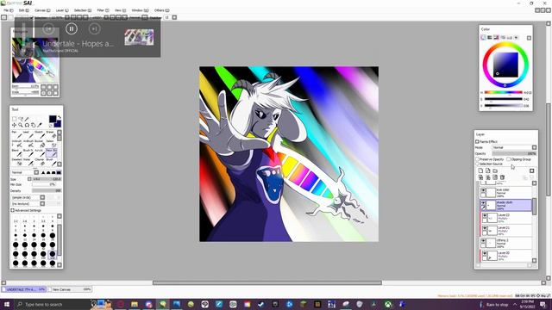552x310 pixels.
Task: Create a new layer in Layer panel
Action: click(480, 170)
